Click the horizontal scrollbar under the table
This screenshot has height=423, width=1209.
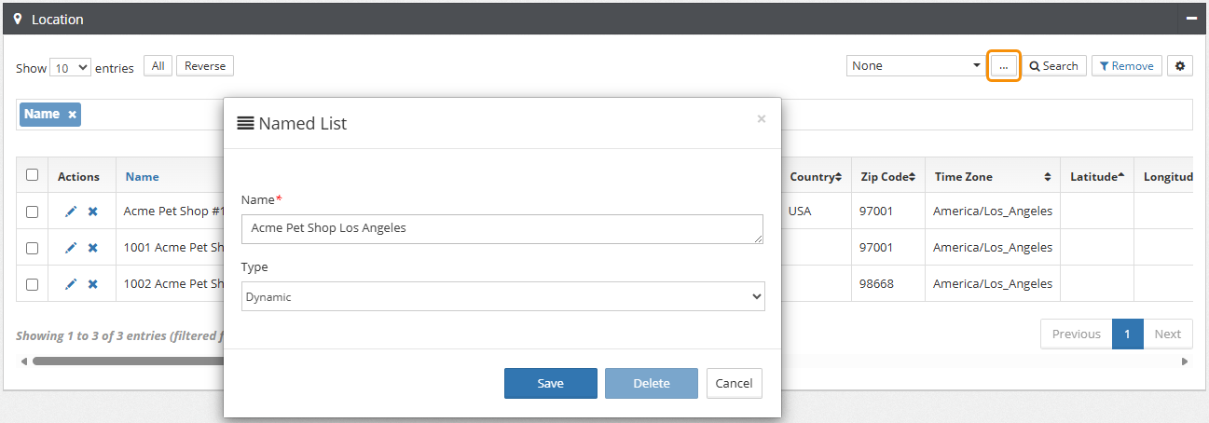pyautogui.click(x=121, y=361)
